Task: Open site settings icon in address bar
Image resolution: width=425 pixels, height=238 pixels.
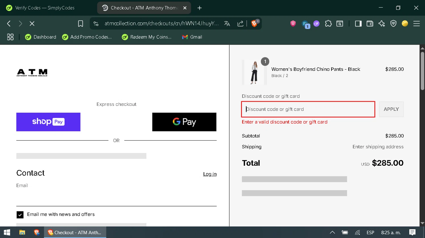Action: 96,24
